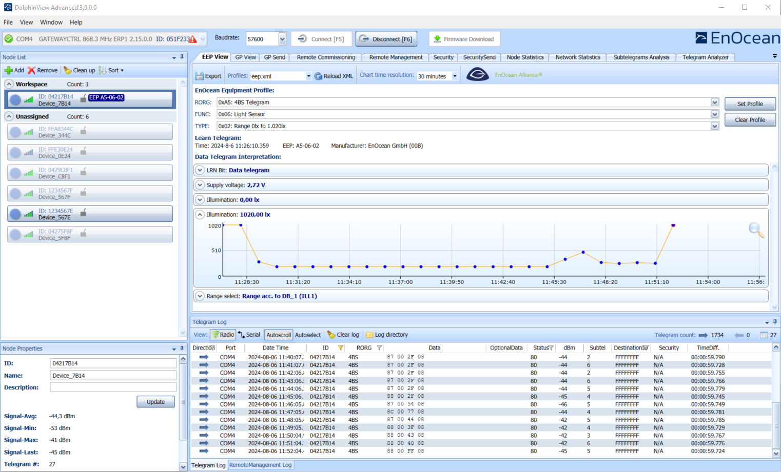Update the node name with Update button

[x=155, y=402]
